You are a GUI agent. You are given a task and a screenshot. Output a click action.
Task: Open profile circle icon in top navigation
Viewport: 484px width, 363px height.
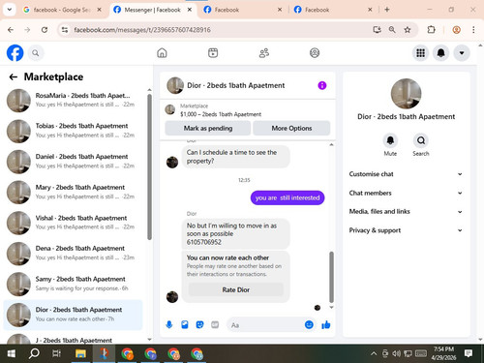click(x=315, y=52)
